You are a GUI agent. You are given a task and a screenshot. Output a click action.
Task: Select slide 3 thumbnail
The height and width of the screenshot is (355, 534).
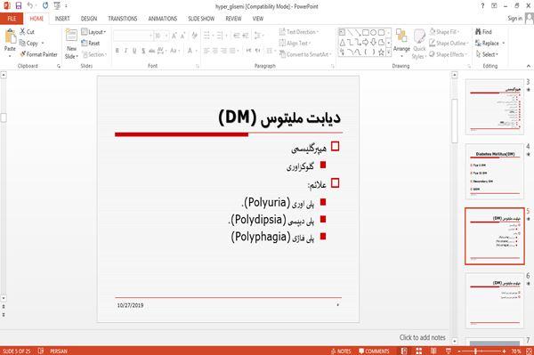pos(495,107)
